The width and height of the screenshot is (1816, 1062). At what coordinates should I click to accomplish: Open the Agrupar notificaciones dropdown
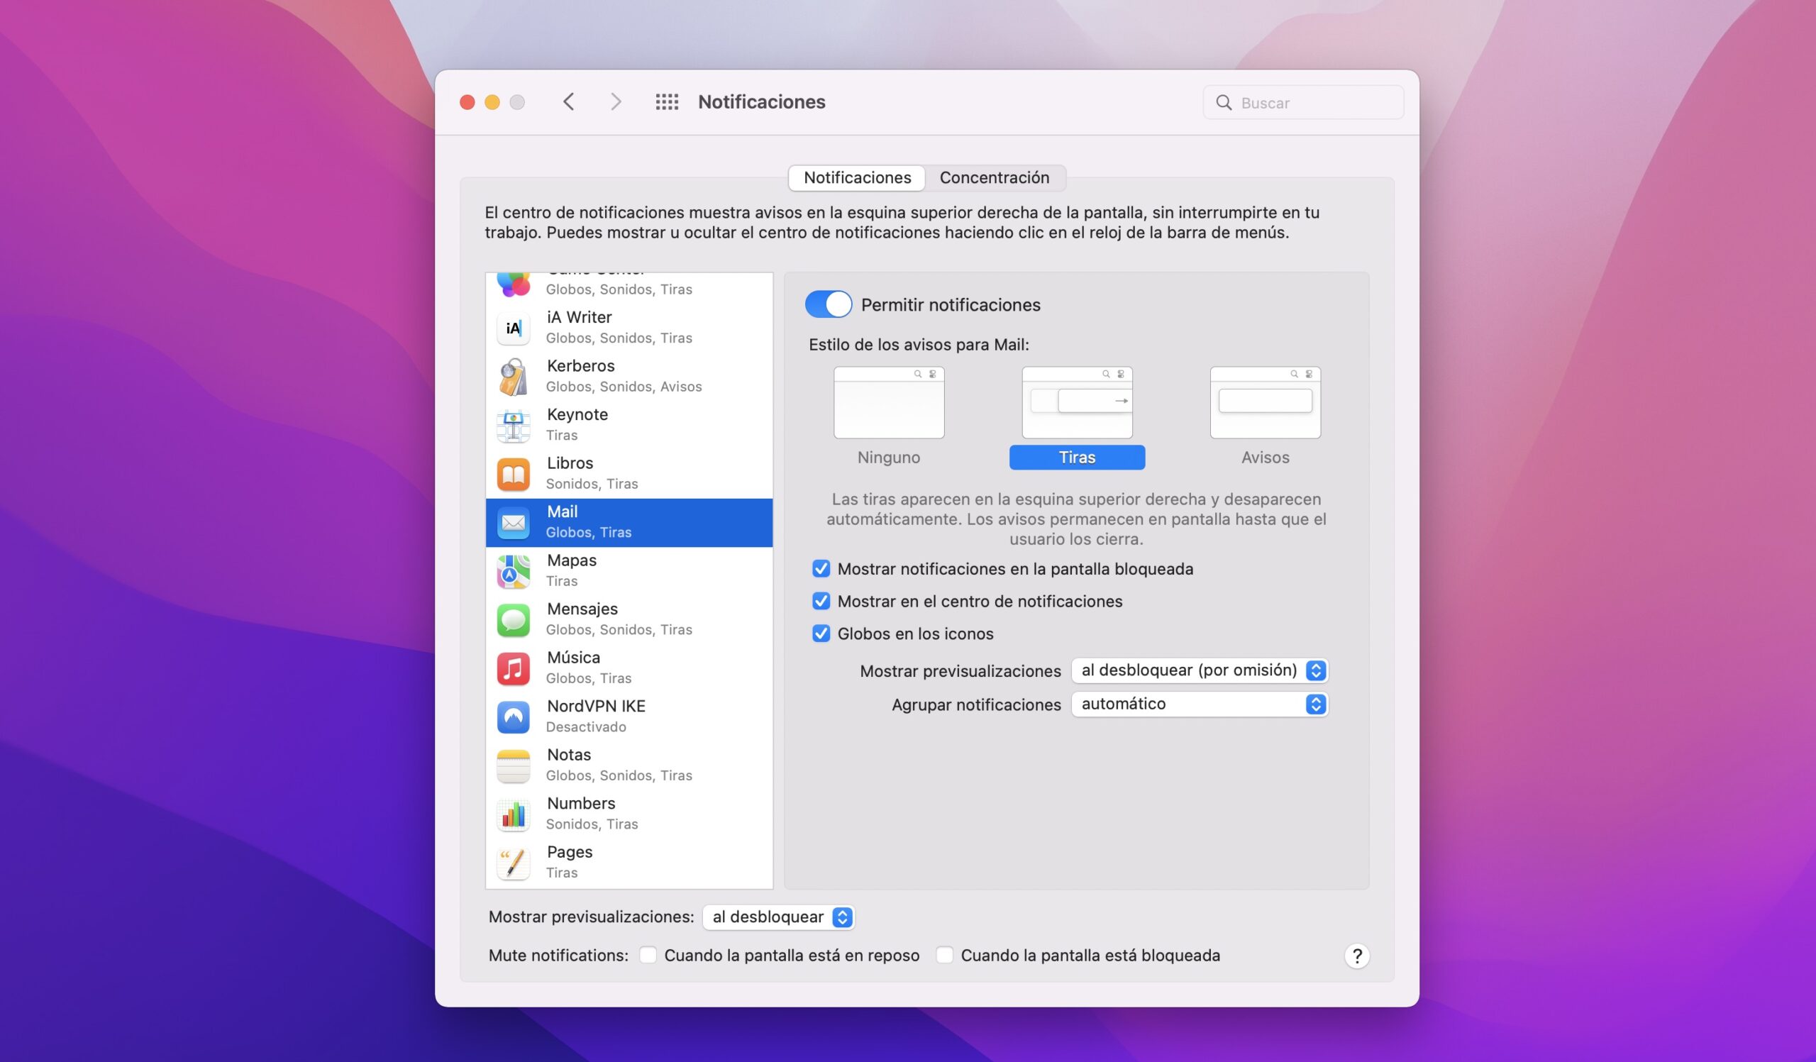point(1199,704)
